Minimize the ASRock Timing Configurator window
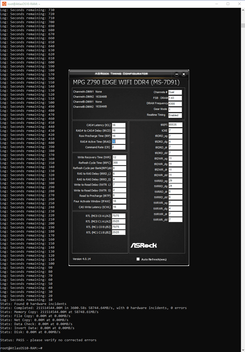The height and width of the screenshot is (352, 245). pyautogui.click(x=177, y=74)
